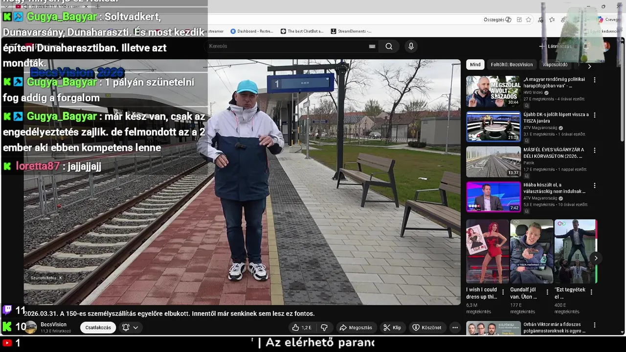Open the favorites list icon in browser toolbar
The height and width of the screenshot is (352, 626).
coord(552,20)
